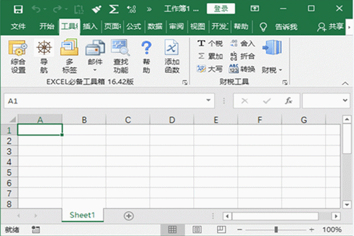This screenshot has height=236, width=354.
Task: Click the 大写 uppercase conversion tool
Action: pyautogui.click(x=210, y=69)
